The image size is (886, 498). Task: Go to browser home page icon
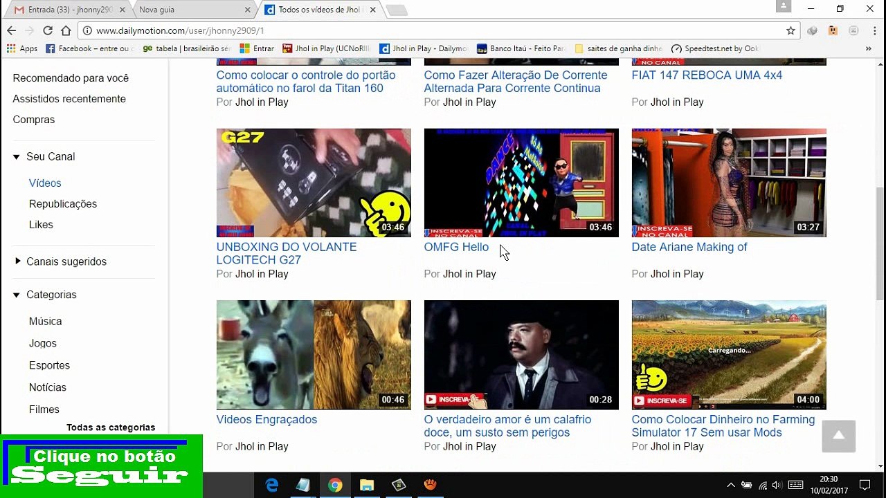click(x=66, y=30)
